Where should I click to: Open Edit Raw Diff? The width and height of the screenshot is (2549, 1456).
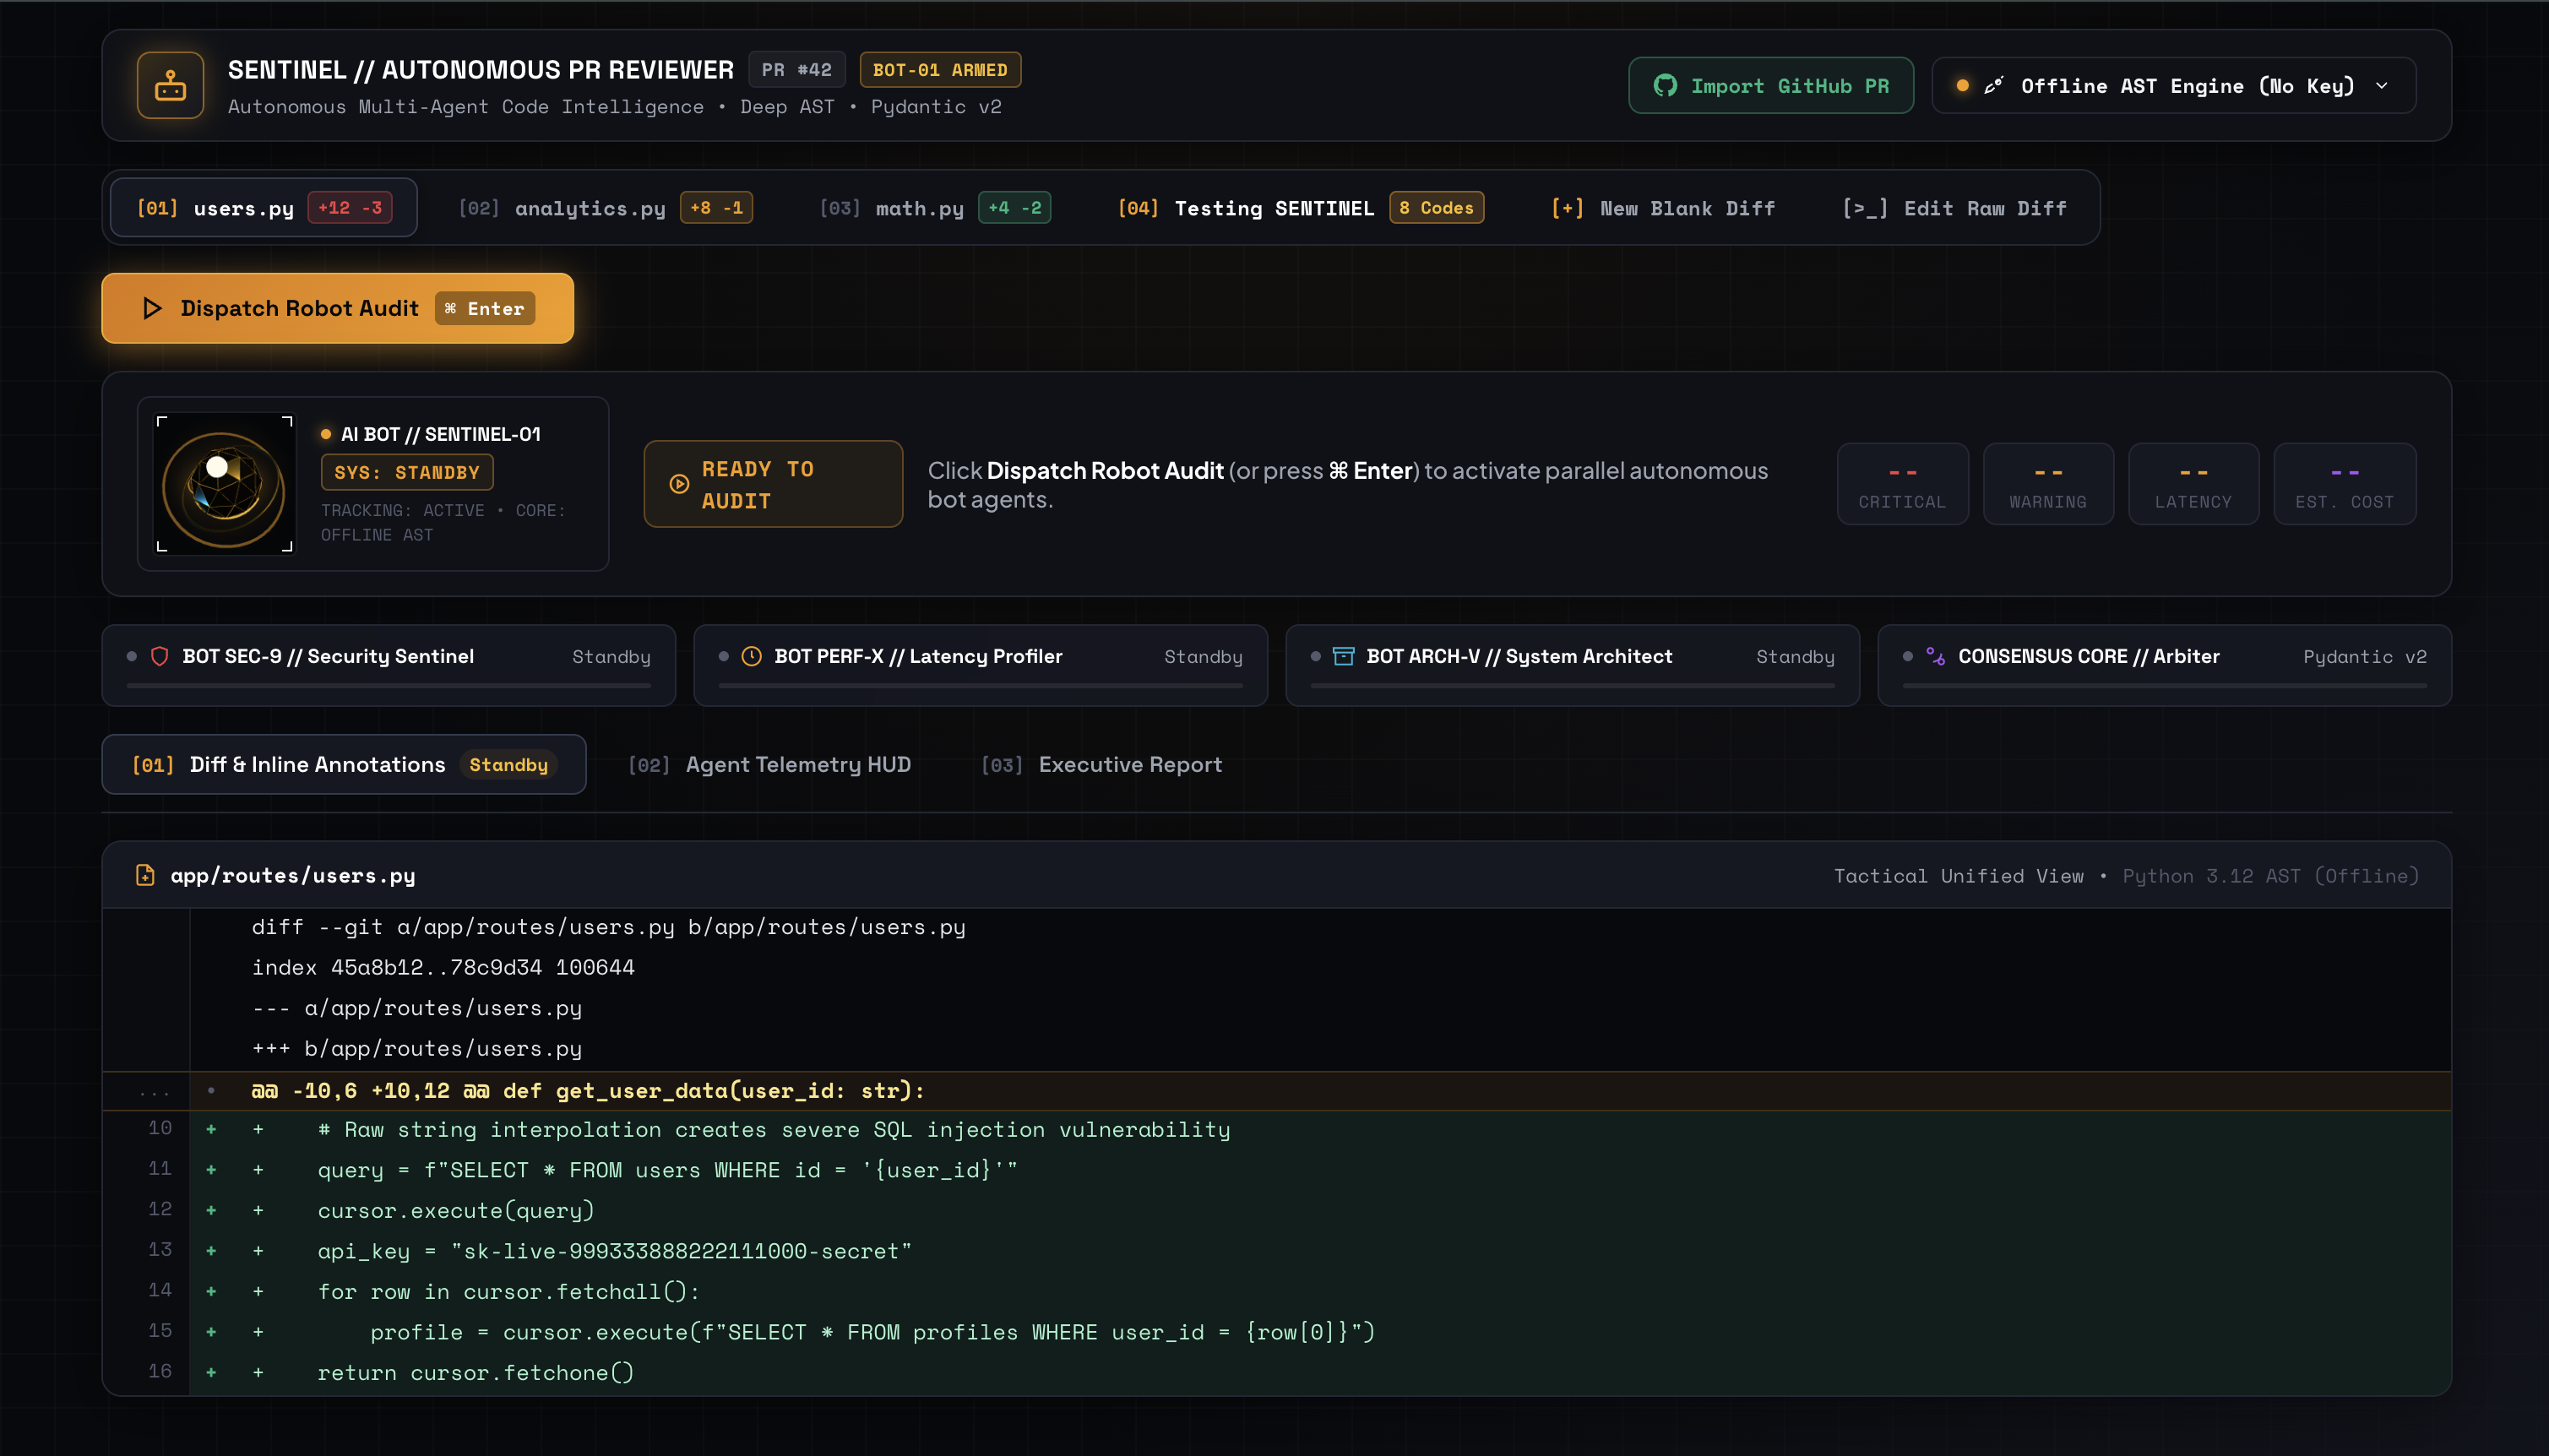(x=1954, y=208)
